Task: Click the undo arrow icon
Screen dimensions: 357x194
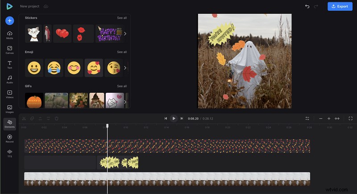Action: (307, 6)
